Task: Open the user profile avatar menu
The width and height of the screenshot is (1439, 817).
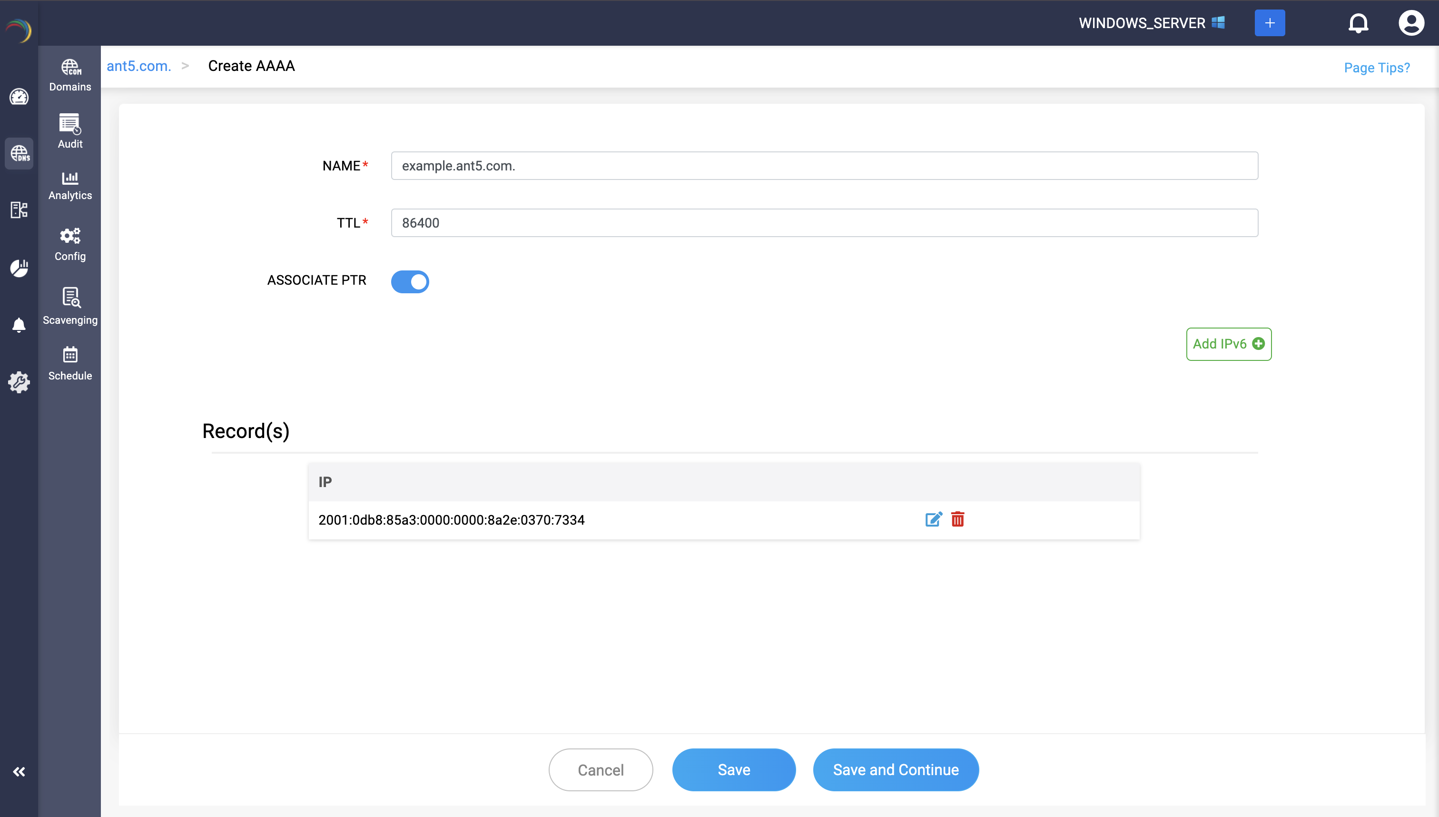Action: pyautogui.click(x=1410, y=23)
